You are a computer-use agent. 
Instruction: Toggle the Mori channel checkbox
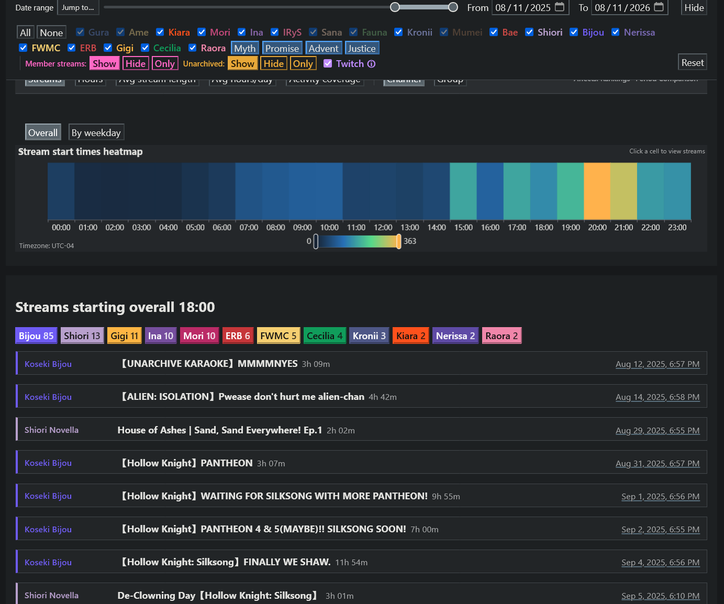202,32
